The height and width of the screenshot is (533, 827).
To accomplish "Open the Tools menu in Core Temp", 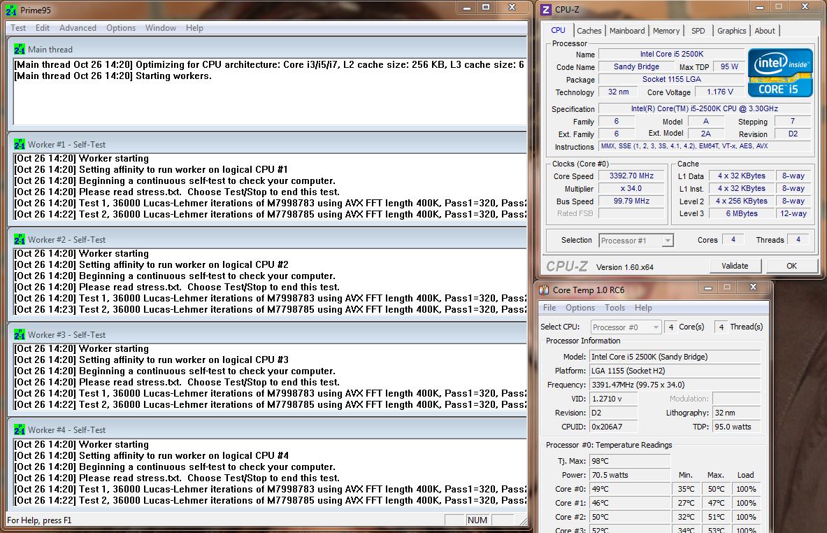I will tap(614, 308).
